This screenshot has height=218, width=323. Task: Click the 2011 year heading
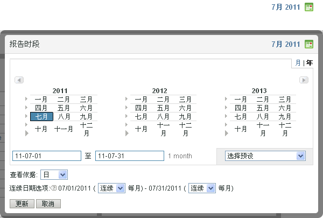tap(60, 90)
